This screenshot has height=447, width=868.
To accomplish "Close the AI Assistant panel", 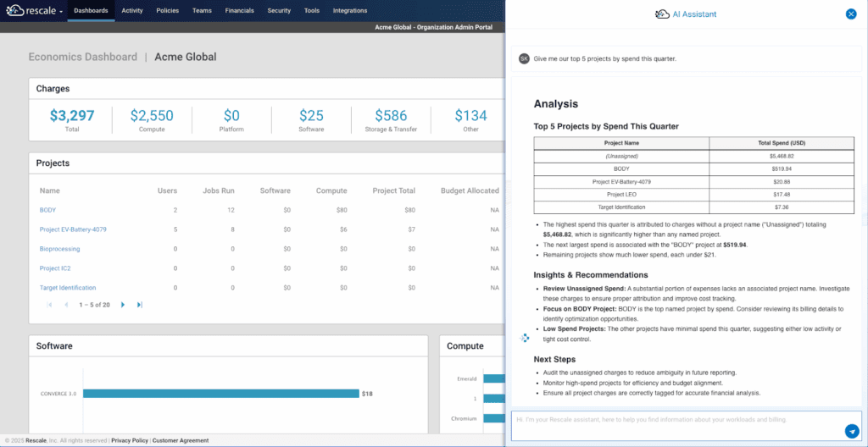I will (x=851, y=14).
